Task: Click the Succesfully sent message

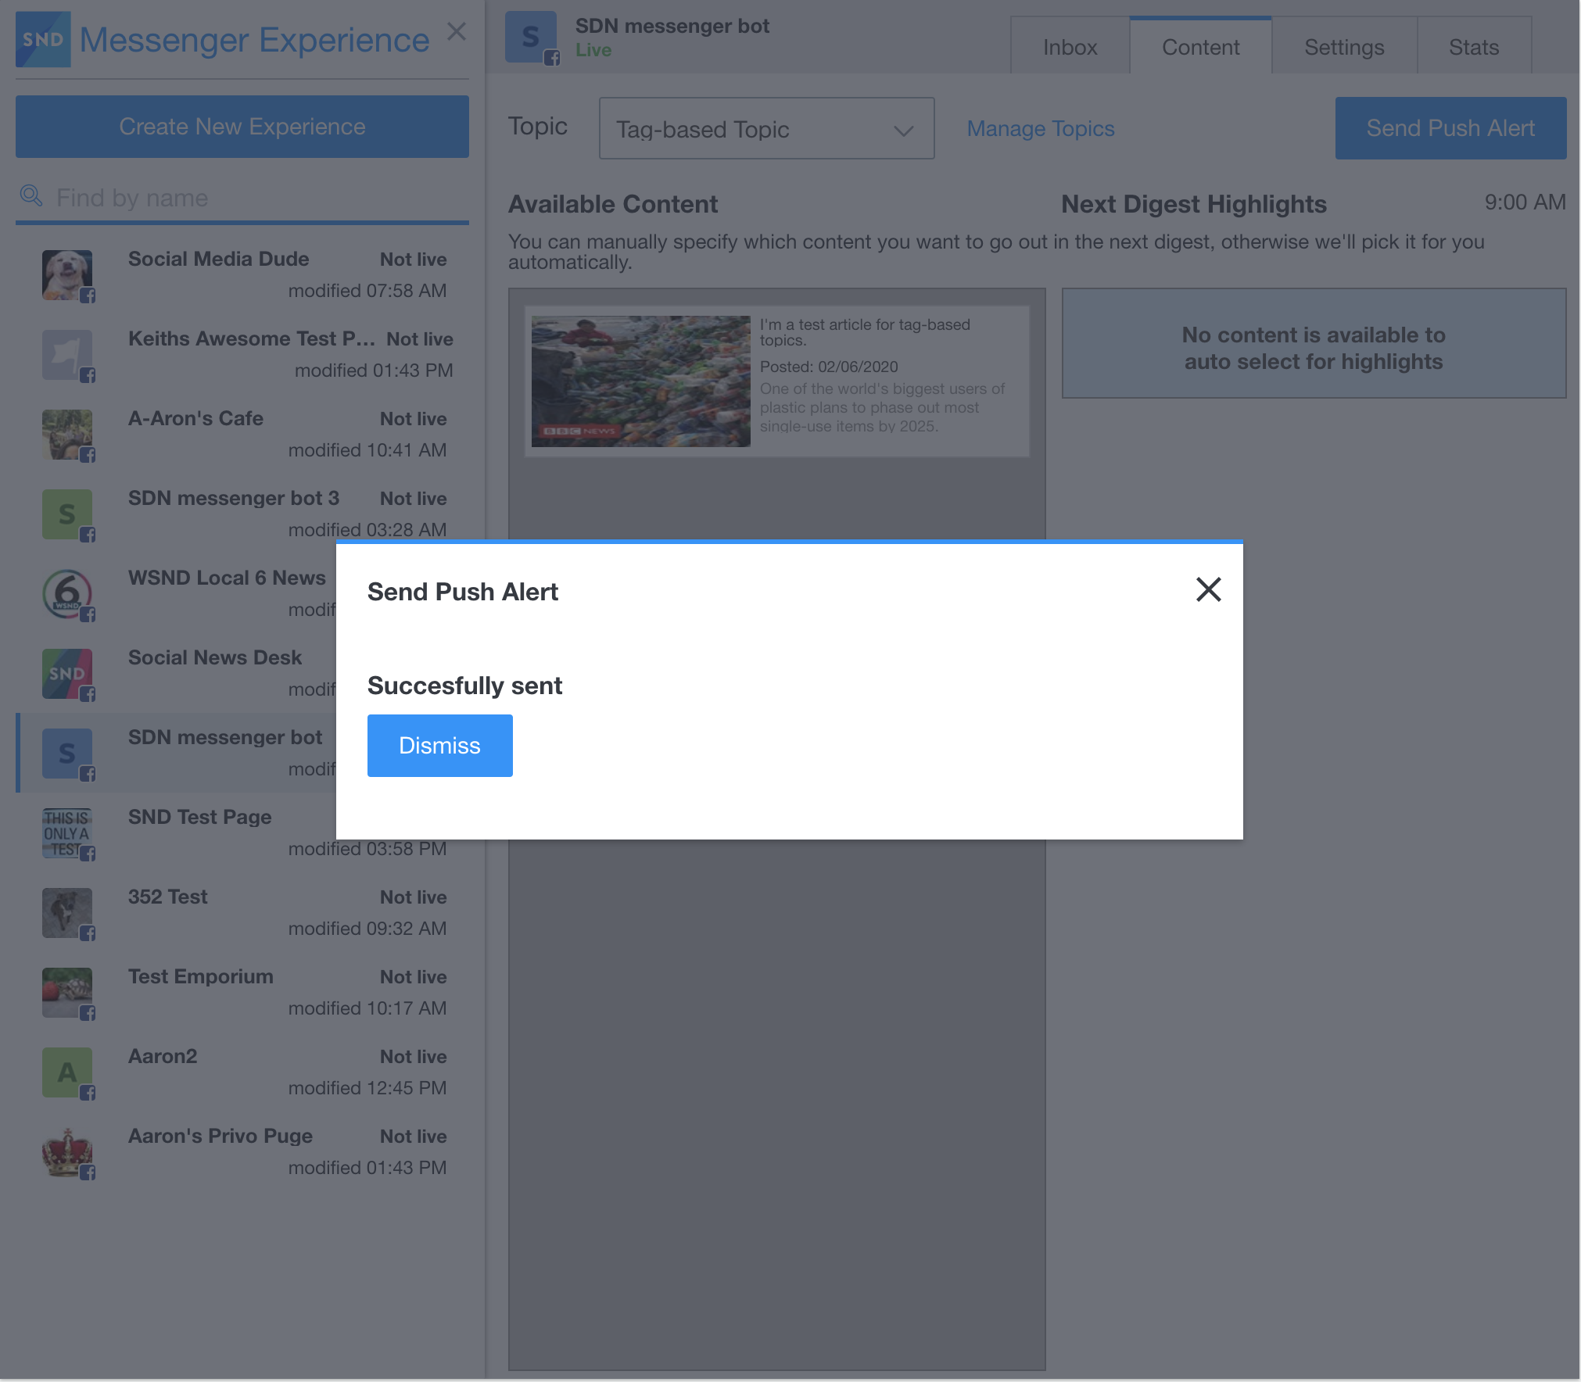Action: (464, 686)
